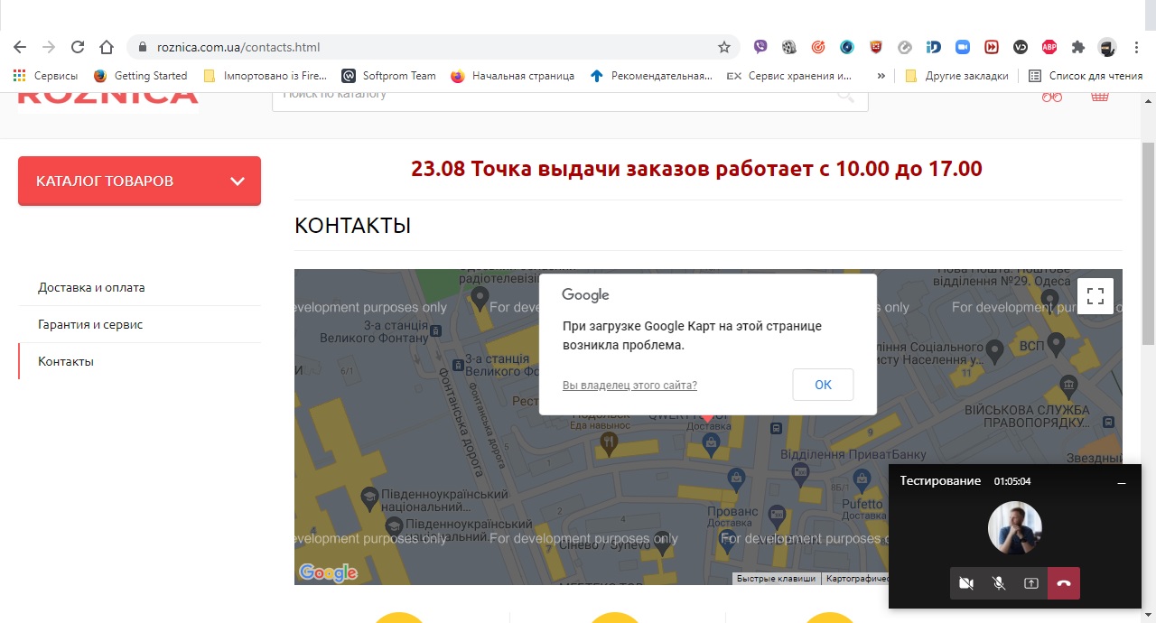This screenshot has height=623, width=1156.
Task: Click the page vertical scrollbar
Action: (1148, 244)
